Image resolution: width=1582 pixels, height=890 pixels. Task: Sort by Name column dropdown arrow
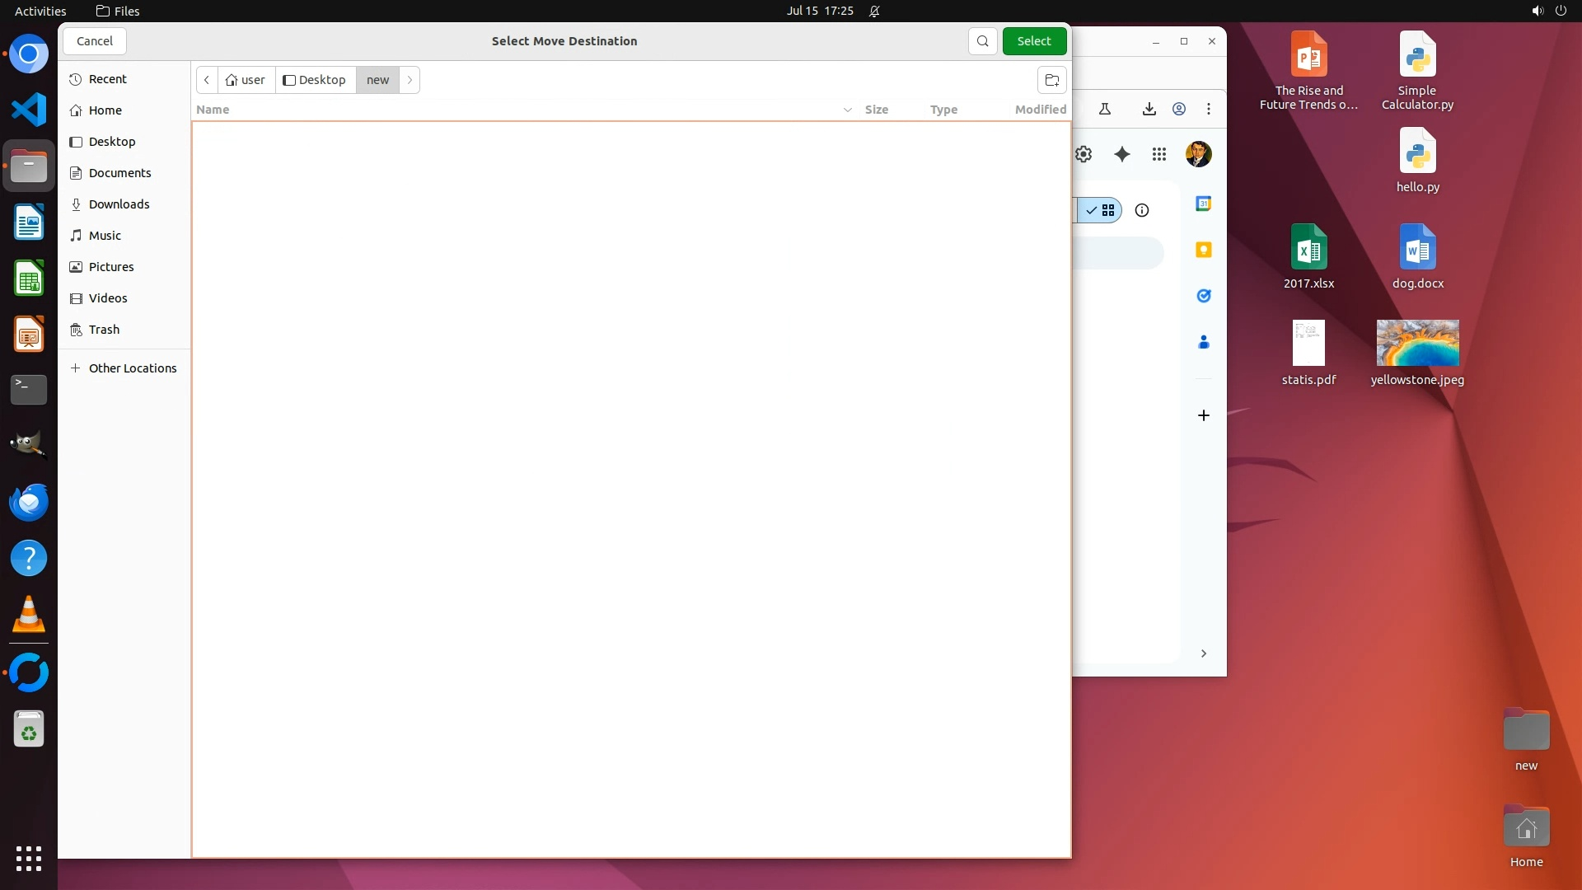(x=847, y=110)
